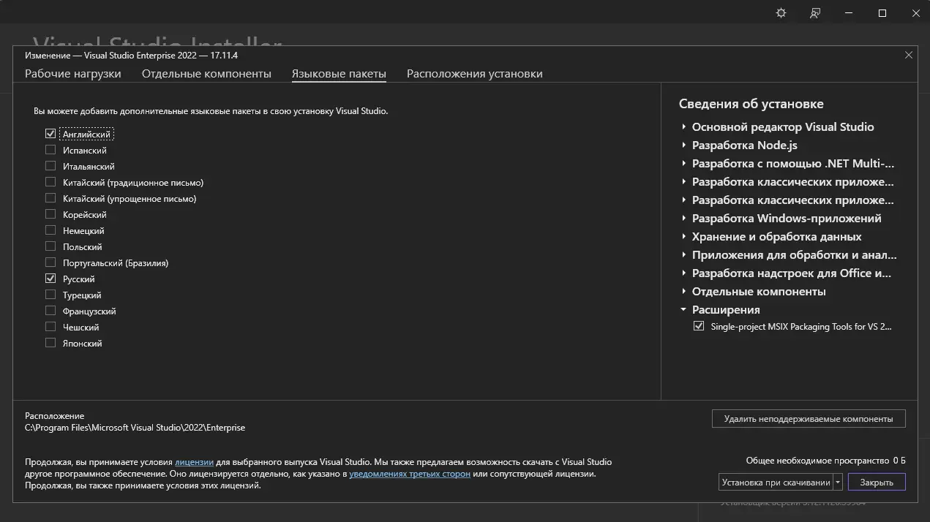The width and height of the screenshot is (930, 522).
Task: Open the уведомлениях третьих сторон link
Action: 410,474
